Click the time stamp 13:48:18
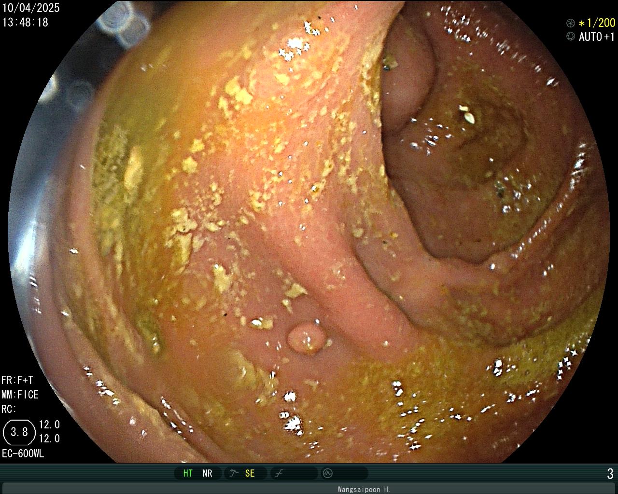618x494 pixels. click(x=25, y=22)
